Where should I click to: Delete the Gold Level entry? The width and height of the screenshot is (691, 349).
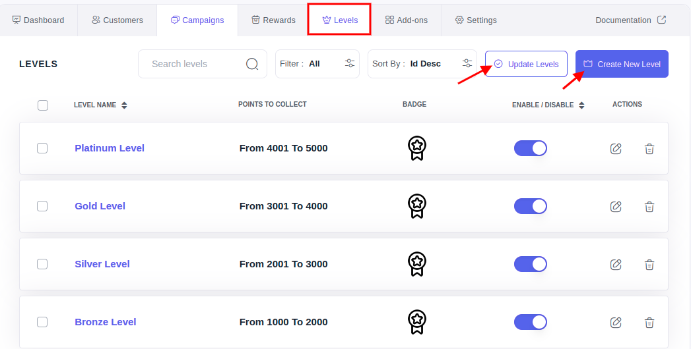point(649,207)
